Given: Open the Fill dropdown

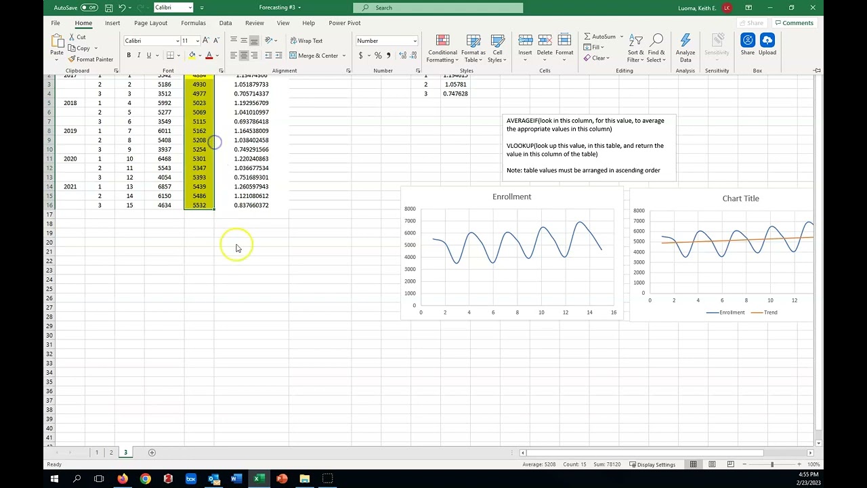Looking at the screenshot, I should coord(594,47).
